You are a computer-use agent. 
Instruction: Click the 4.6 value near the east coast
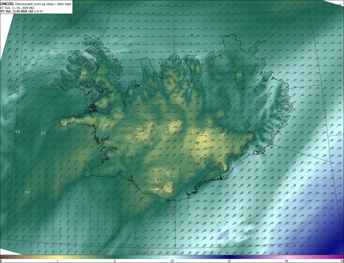pyautogui.click(x=264, y=83)
